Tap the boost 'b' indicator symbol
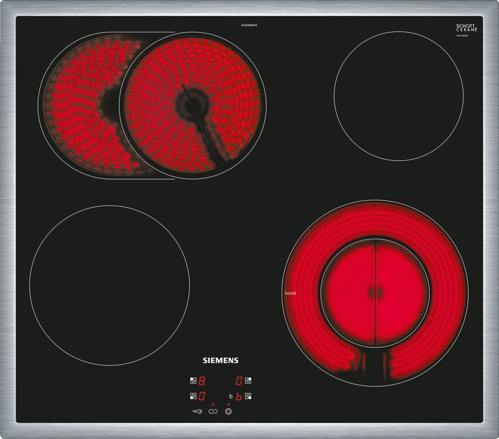Image resolution: width=499 pixels, height=439 pixels. click(231, 396)
